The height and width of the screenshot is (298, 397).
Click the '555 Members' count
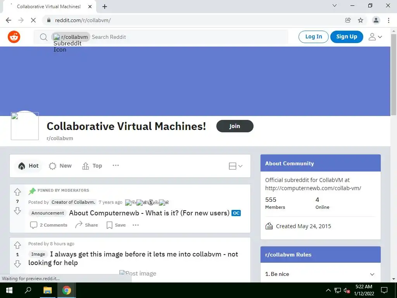(x=275, y=203)
